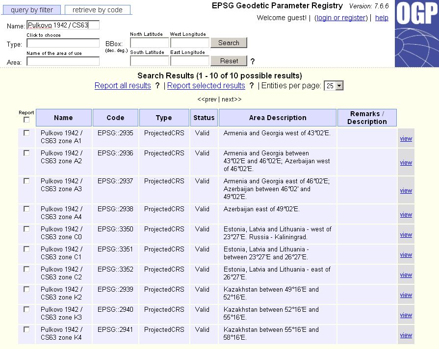View details for EPSG::2941 zone K4

[406, 335]
